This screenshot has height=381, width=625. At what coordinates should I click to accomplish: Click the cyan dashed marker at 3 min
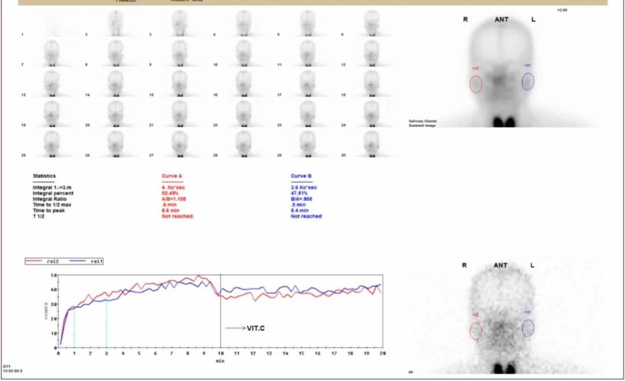(106, 324)
